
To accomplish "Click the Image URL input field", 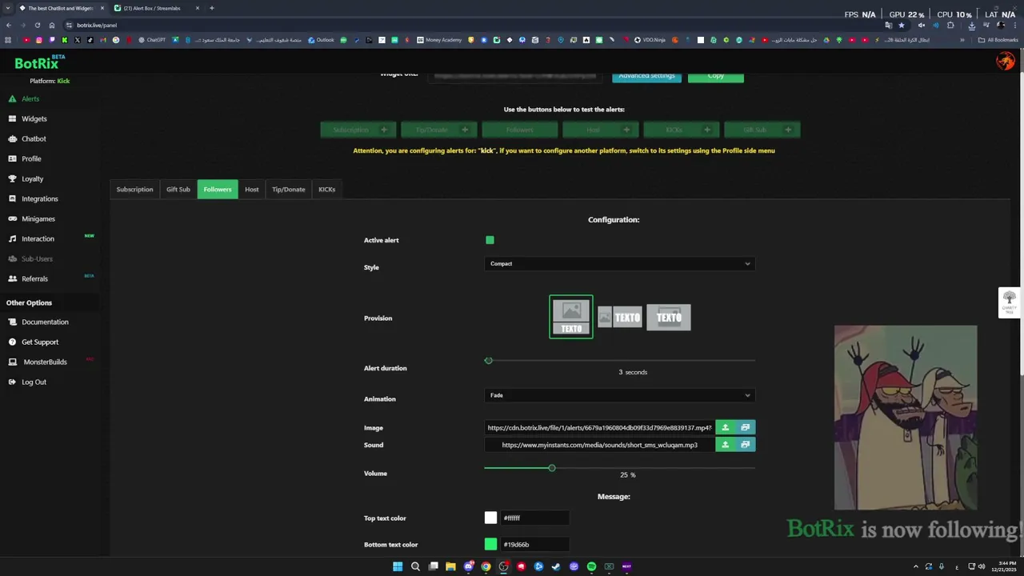I will click(599, 427).
